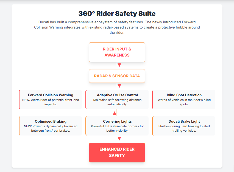Click the 'Powerful LEDs illuminate corners' description

pyautogui.click(x=117, y=128)
